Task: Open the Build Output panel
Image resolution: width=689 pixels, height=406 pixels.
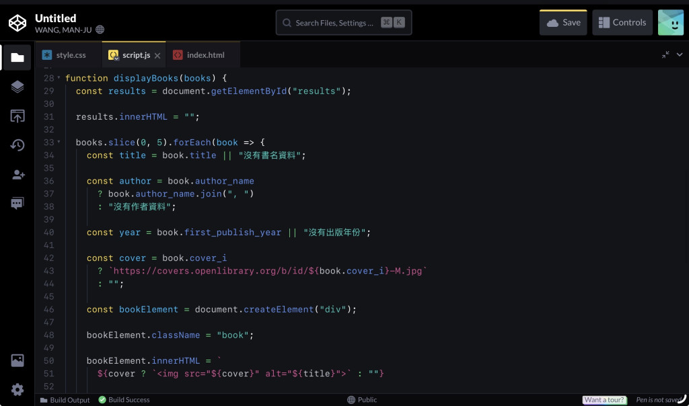Action: (x=65, y=400)
